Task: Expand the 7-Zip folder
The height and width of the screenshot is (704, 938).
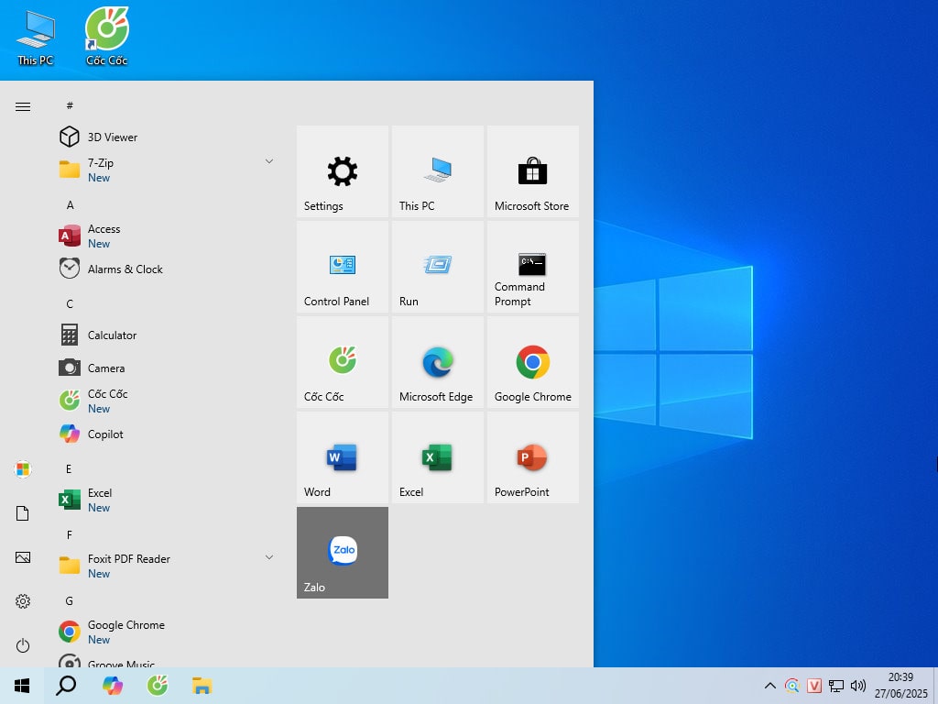Action: (268, 161)
